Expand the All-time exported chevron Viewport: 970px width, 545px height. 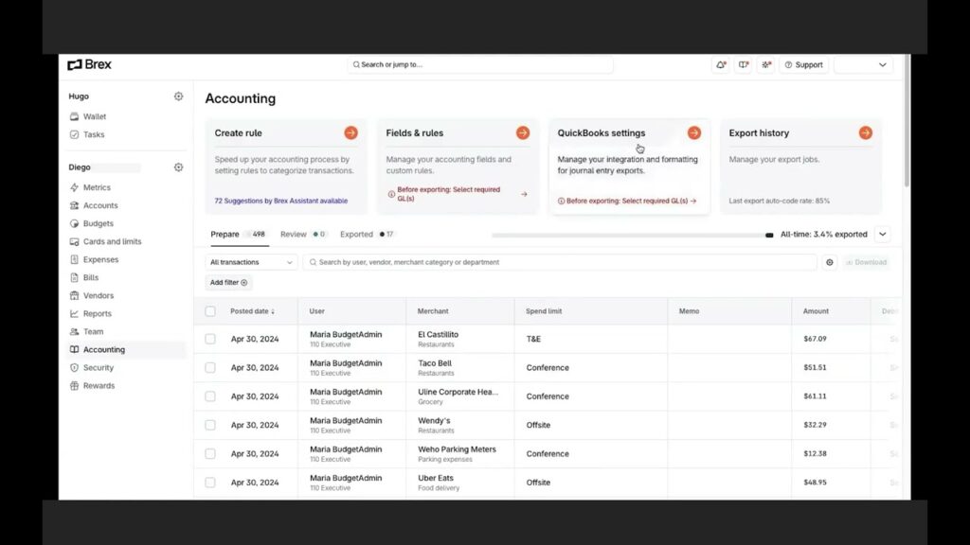coord(883,235)
